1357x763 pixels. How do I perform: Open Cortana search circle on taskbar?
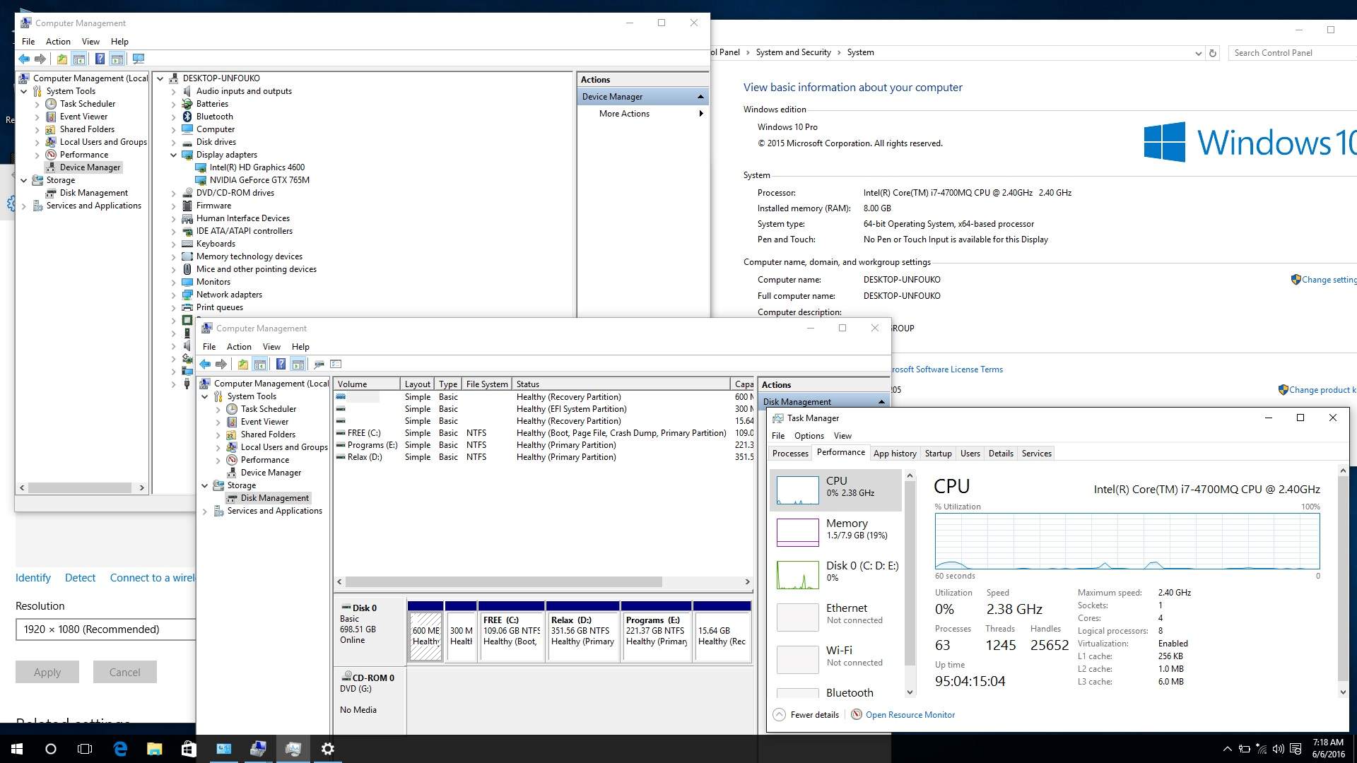(x=51, y=749)
